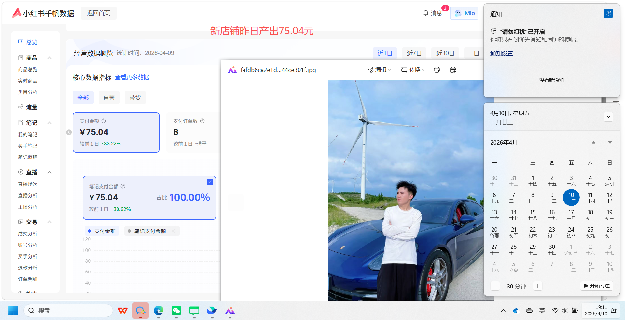Viewport: 625px width, 320px height.
Task: Open 通知设置 link in notification panel
Action: pos(502,53)
